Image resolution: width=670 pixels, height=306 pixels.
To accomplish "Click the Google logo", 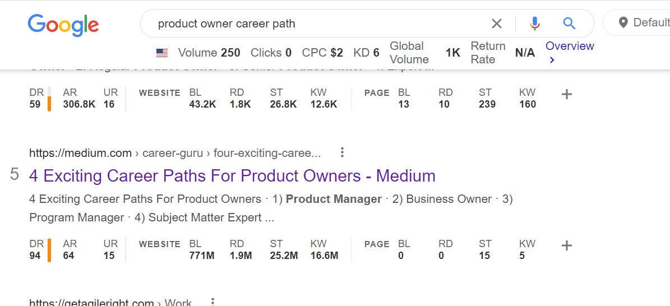I will [x=63, y=24].
